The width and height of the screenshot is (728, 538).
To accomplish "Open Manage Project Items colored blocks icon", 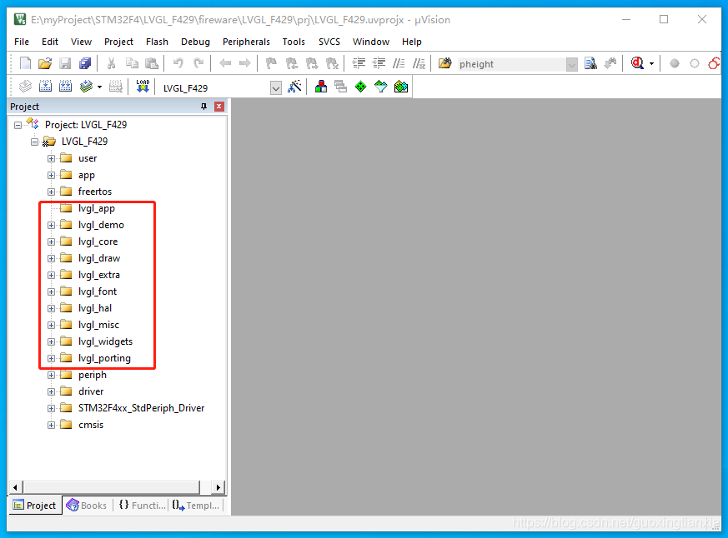I will (321, 87).
